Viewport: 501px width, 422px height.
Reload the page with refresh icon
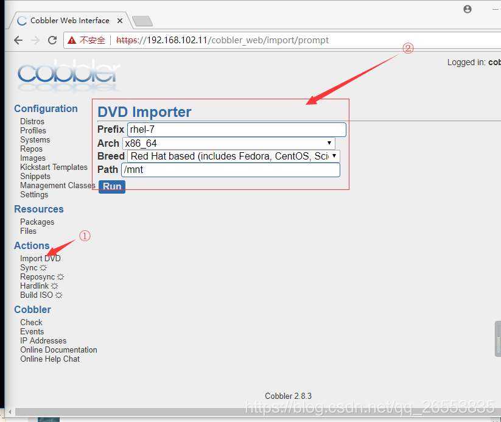pyautogui.click(x=52, y=40)
